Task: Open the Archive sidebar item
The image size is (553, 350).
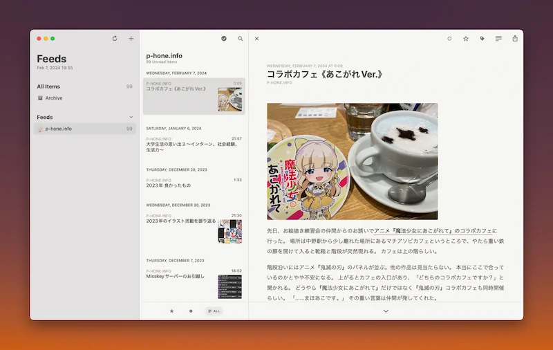Action: point(53,98)
